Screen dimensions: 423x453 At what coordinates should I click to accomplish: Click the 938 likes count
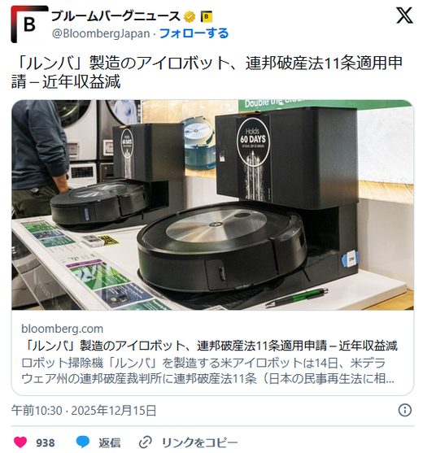[x=46, y=442]
